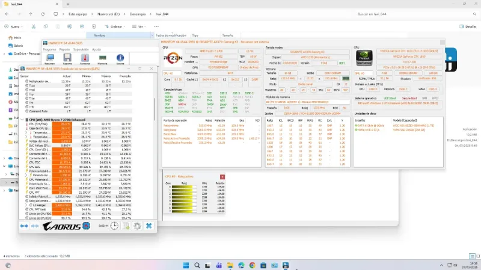Open the CPU #0 selector dropdown

click(172, 73)
